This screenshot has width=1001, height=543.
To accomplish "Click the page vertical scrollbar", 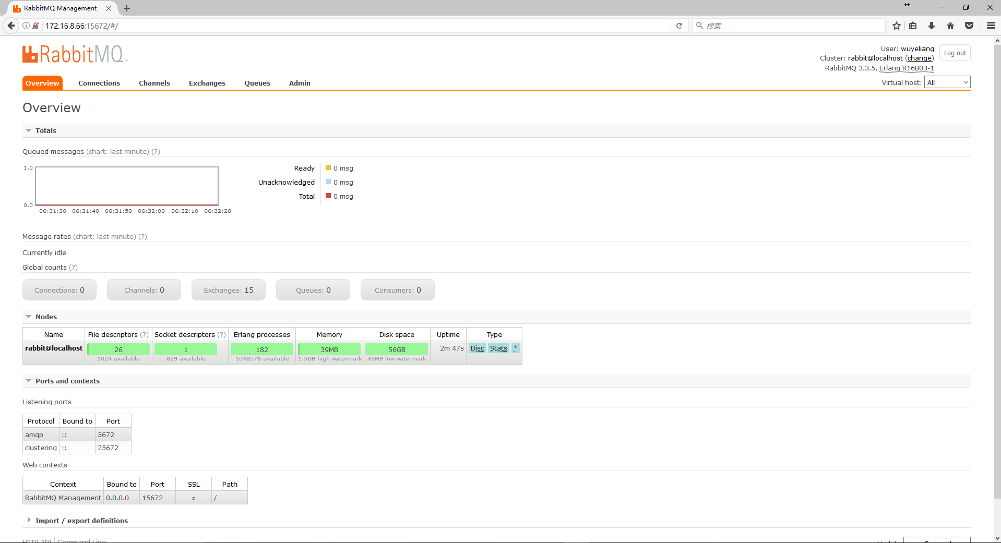I will (997, 271).
